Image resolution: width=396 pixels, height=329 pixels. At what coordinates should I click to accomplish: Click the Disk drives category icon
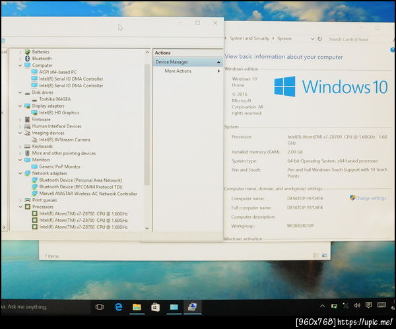27,92
